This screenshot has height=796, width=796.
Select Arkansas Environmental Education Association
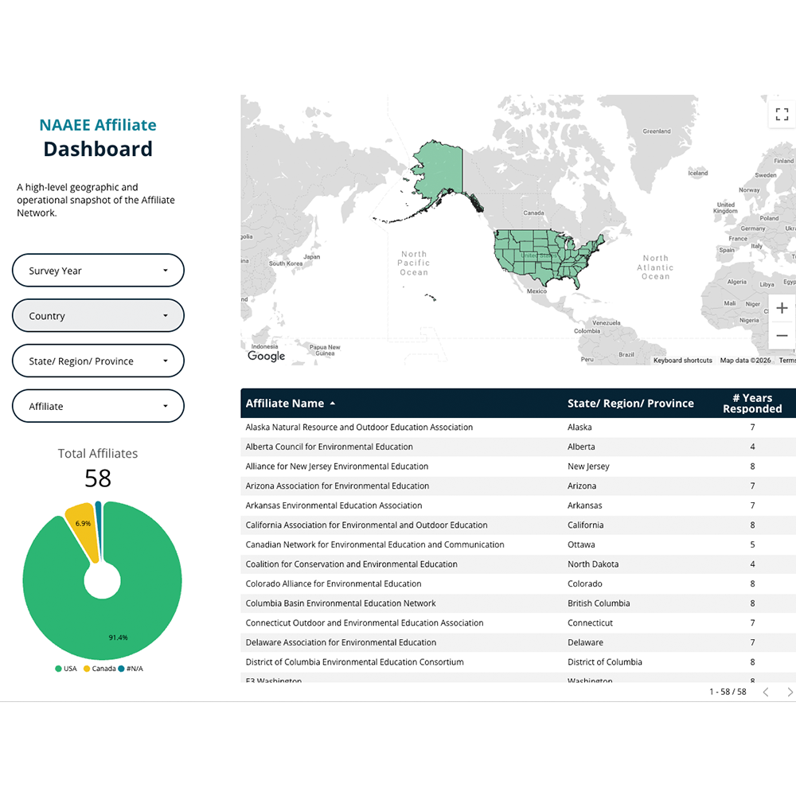point(334,505)
